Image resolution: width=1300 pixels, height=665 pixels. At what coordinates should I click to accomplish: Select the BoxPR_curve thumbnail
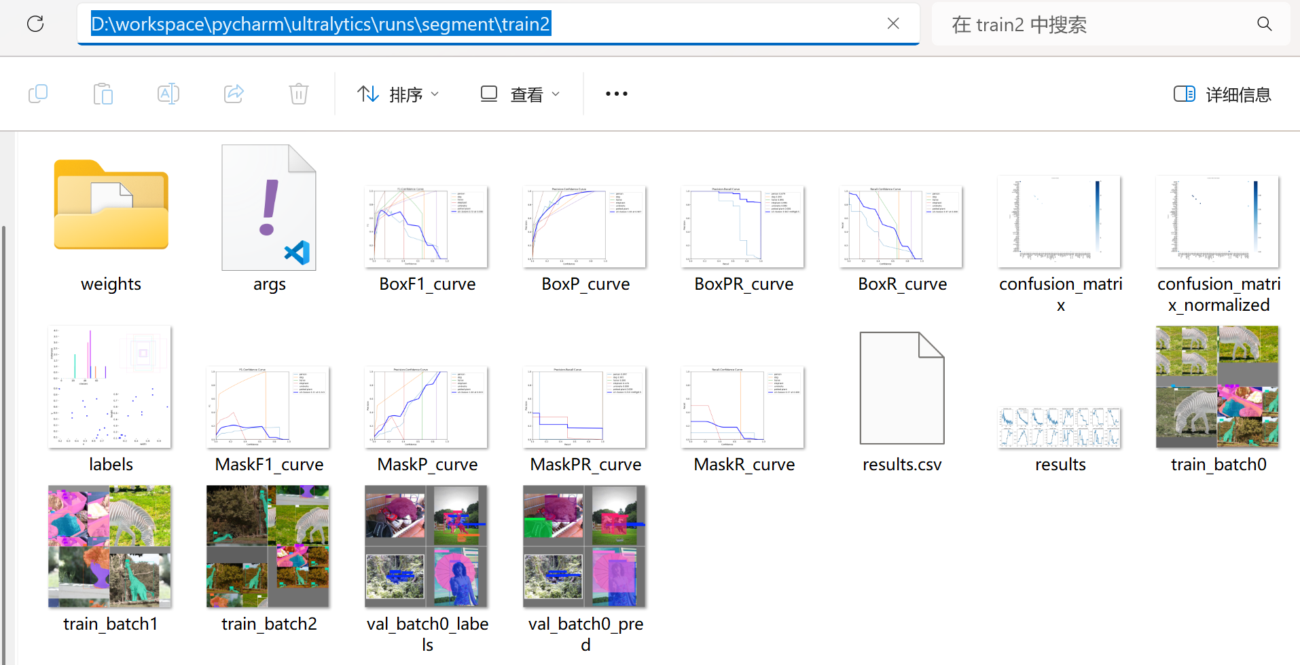pyautogui.click(x=743, y=227)
